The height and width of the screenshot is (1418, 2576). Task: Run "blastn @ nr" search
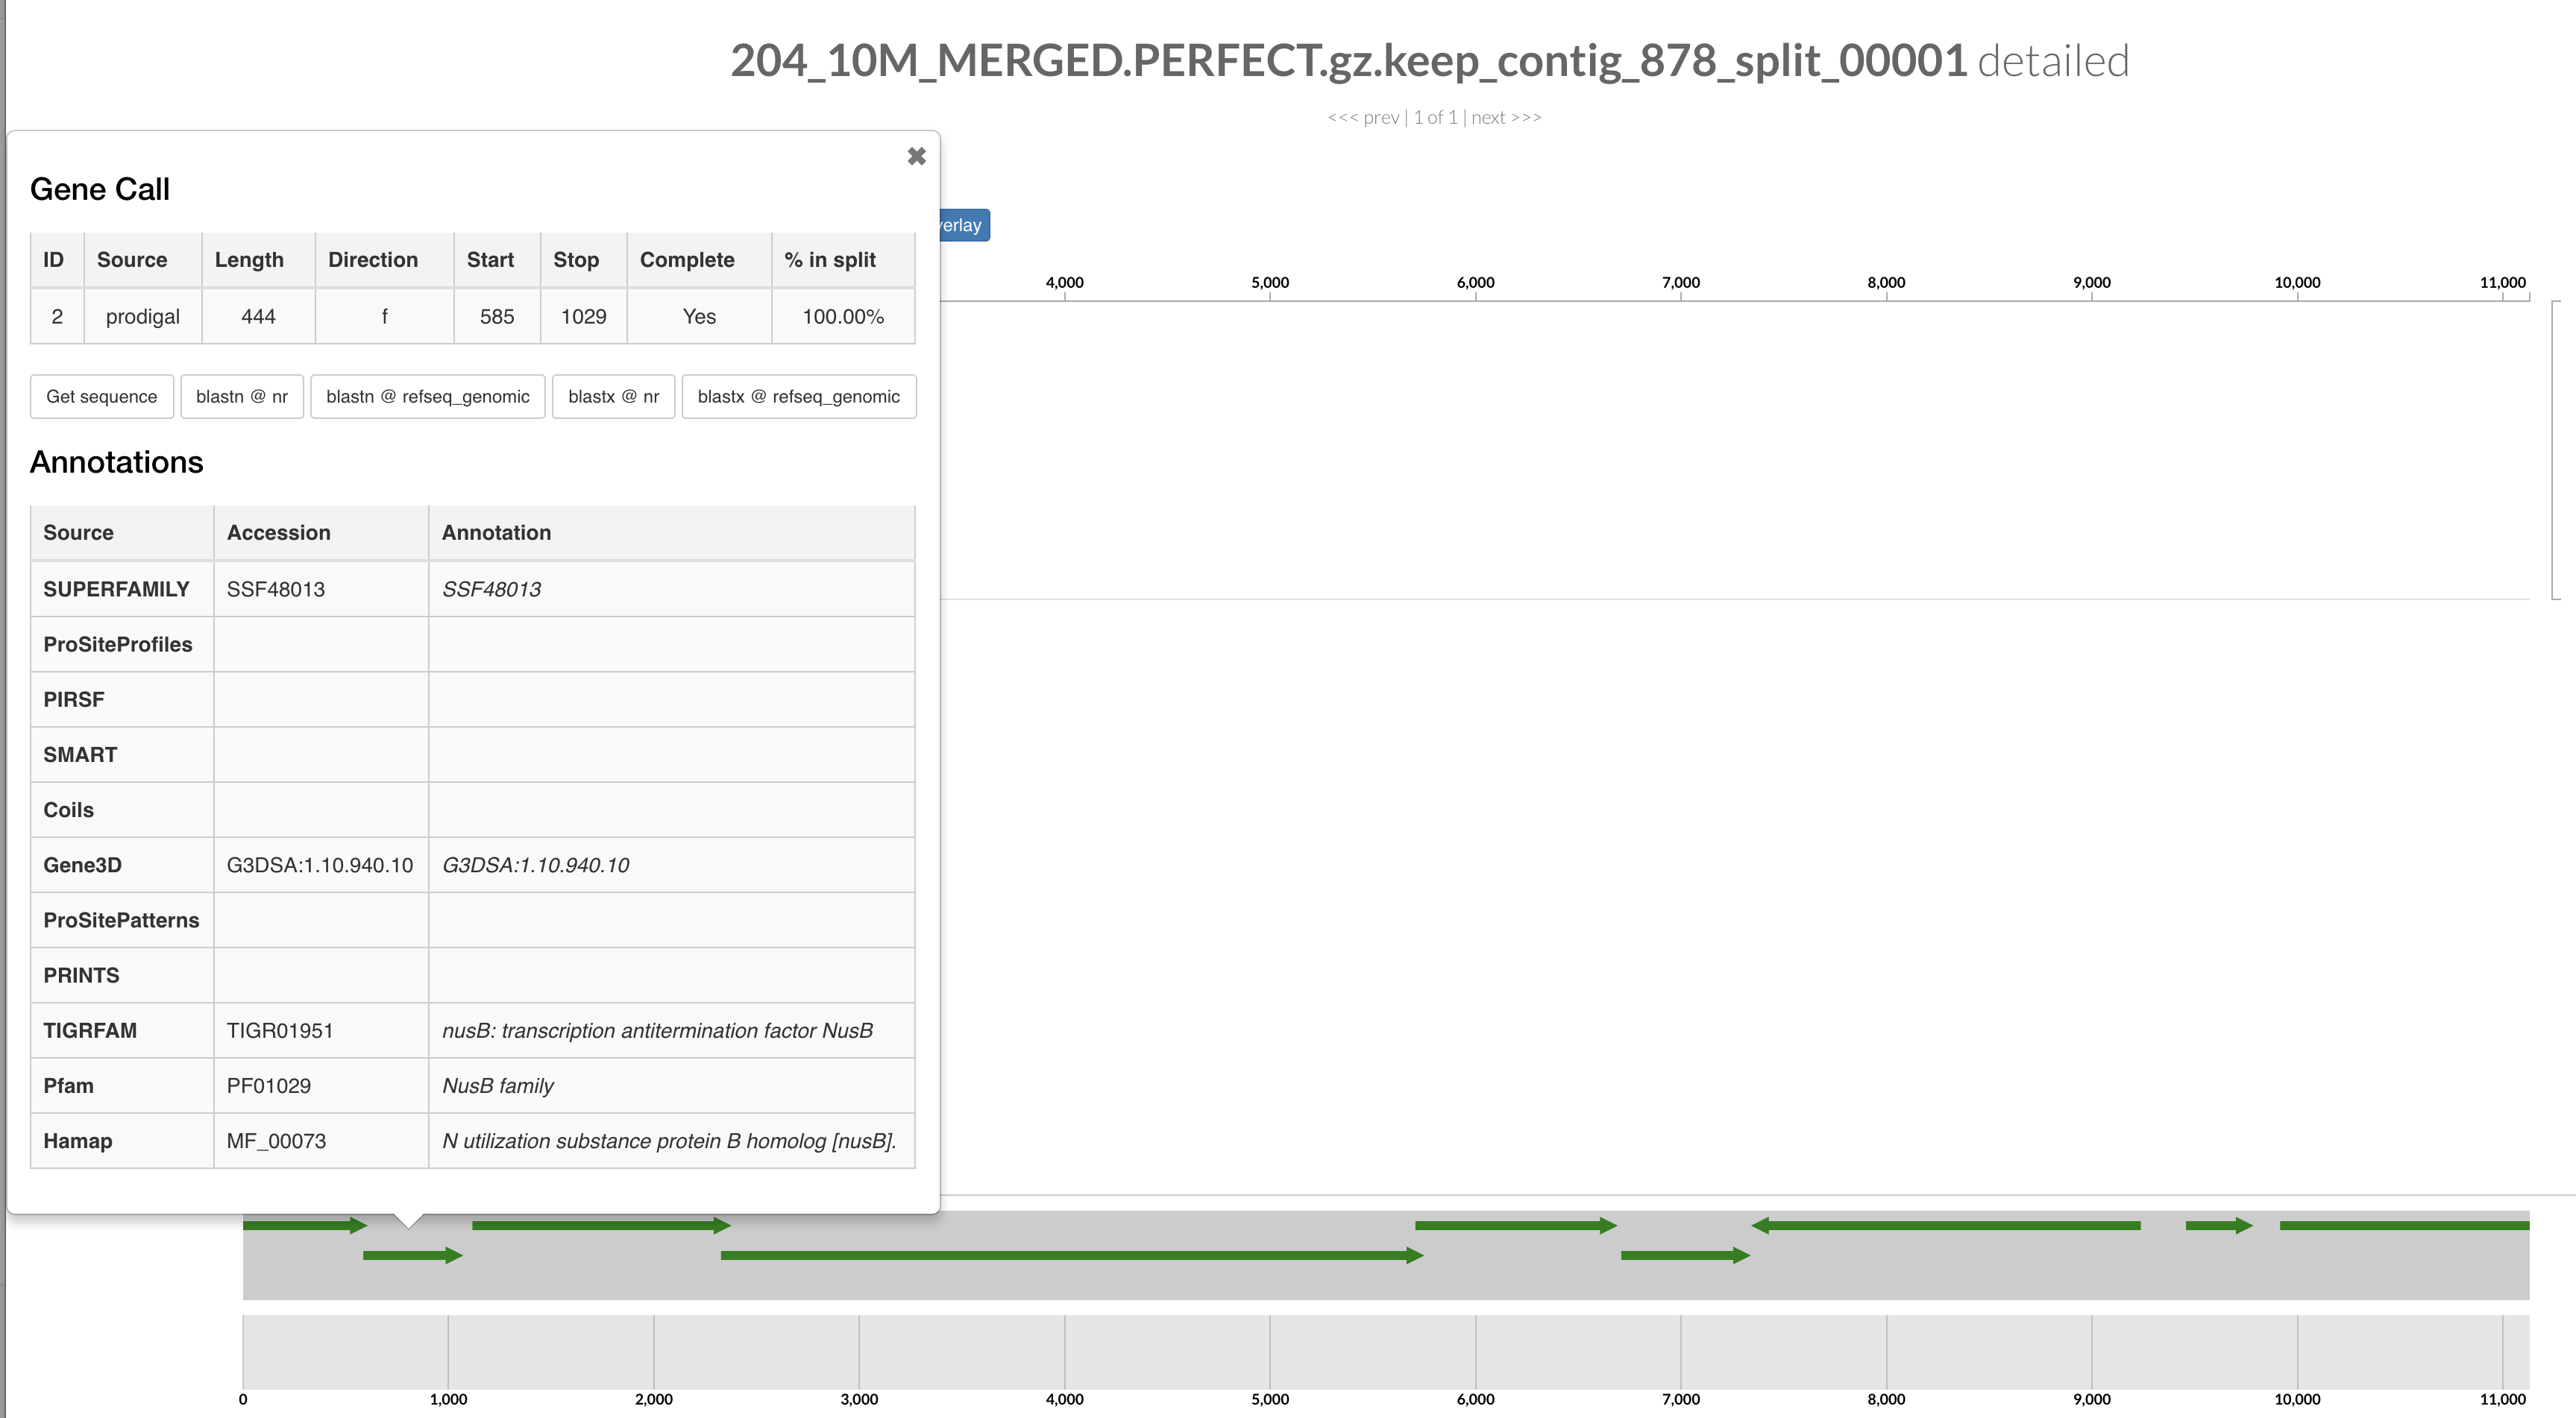(242, 397)
